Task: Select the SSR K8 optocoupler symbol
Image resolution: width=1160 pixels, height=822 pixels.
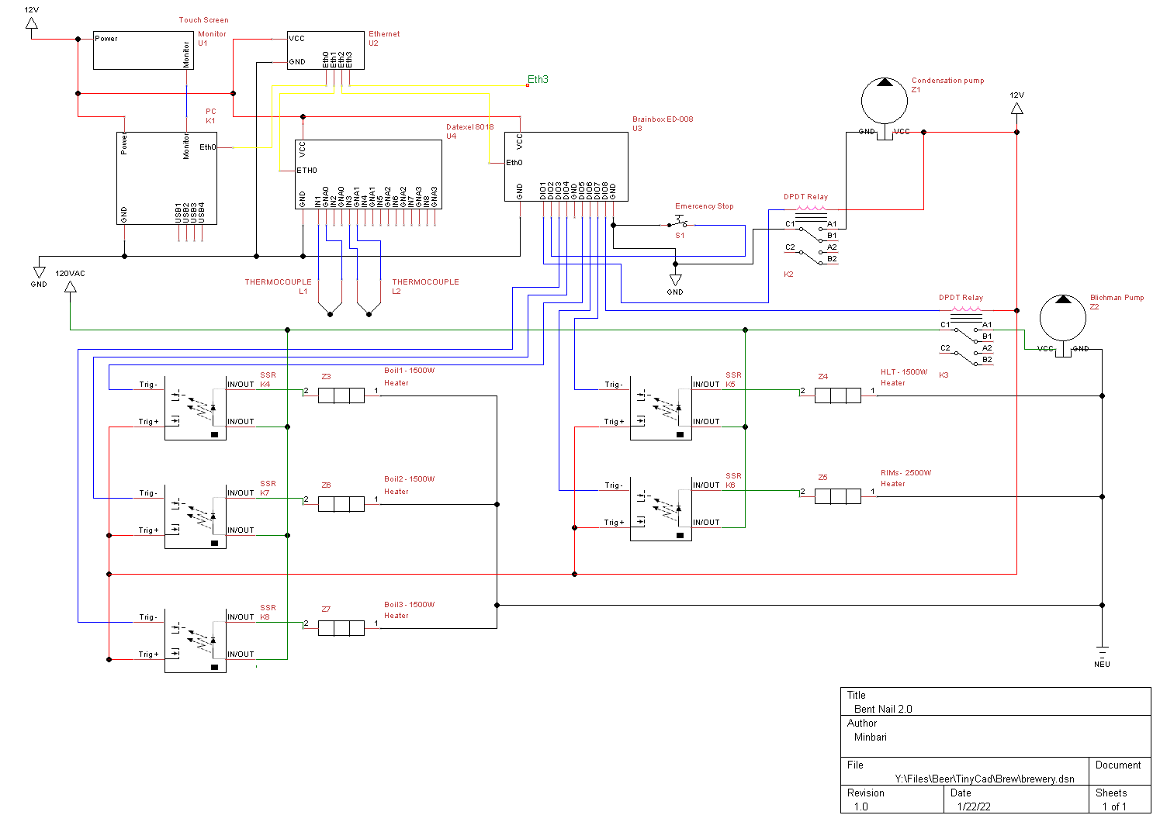Action: click(196, 641)
